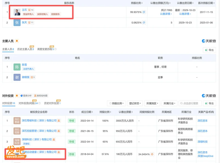Click 实际控制人 tag under 王石
The image size is (220, 163).
click(42, 14)
